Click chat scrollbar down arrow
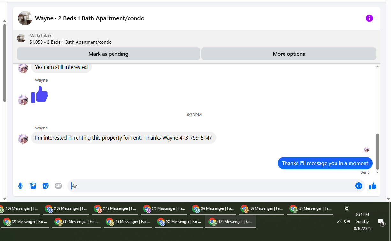 (x=377, y=172)
